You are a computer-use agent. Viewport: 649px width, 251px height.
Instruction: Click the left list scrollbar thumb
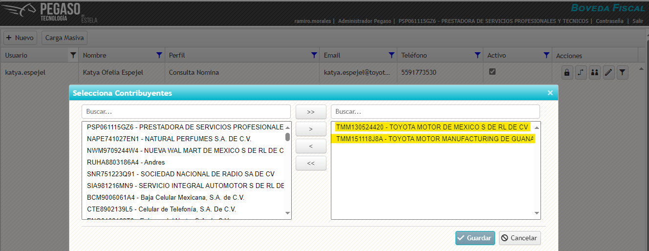[287, 137]
